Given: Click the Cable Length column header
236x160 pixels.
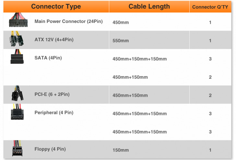Looking at the screenshot, I should pyautogui.click(x=149, y=6).
